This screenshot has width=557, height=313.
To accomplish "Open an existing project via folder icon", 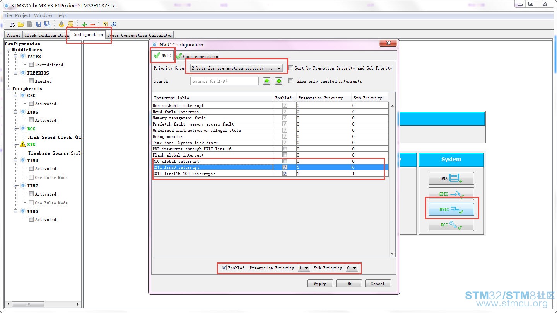I will [21, 24].
